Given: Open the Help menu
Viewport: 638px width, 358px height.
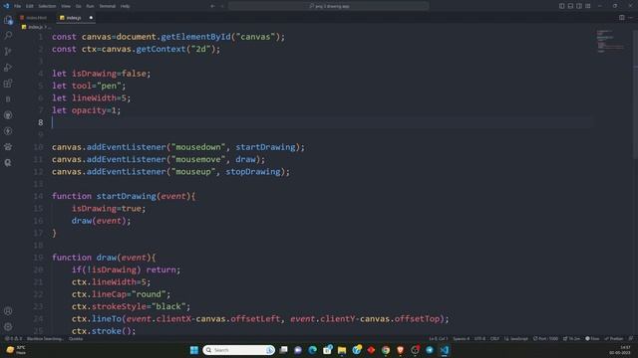Looking at the screenshot, I should coord(126,6).
